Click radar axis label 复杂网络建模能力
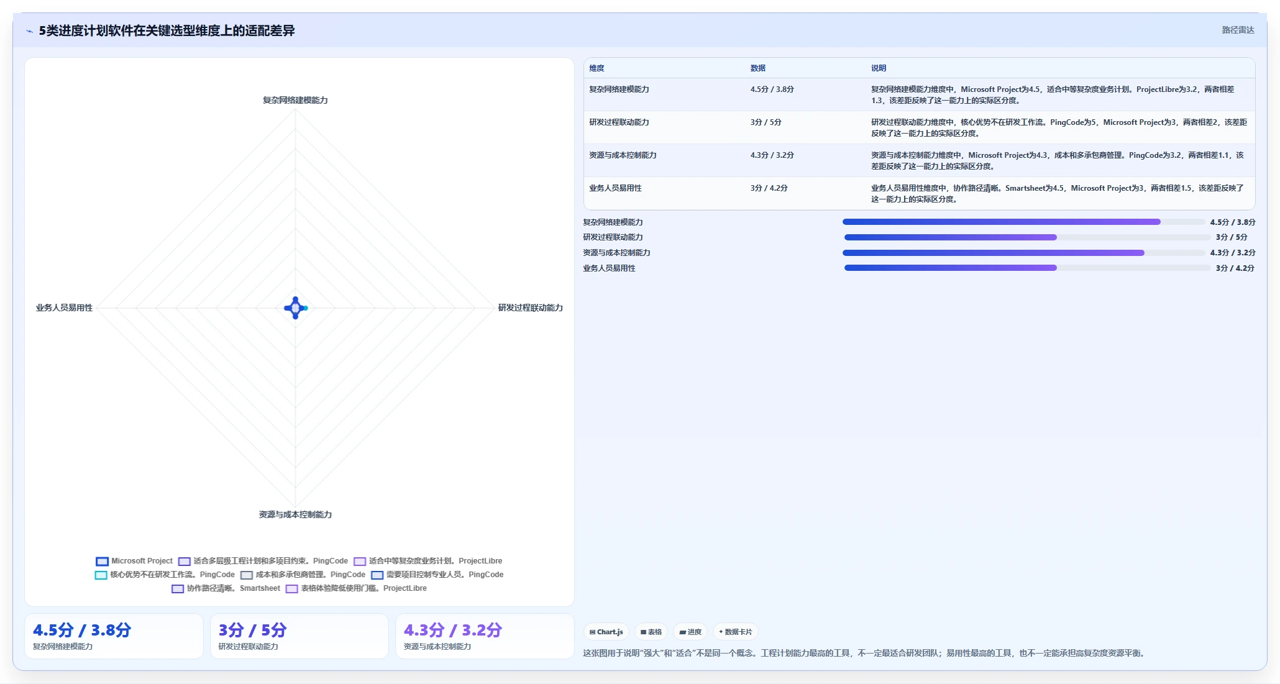 tap(295, 100)
